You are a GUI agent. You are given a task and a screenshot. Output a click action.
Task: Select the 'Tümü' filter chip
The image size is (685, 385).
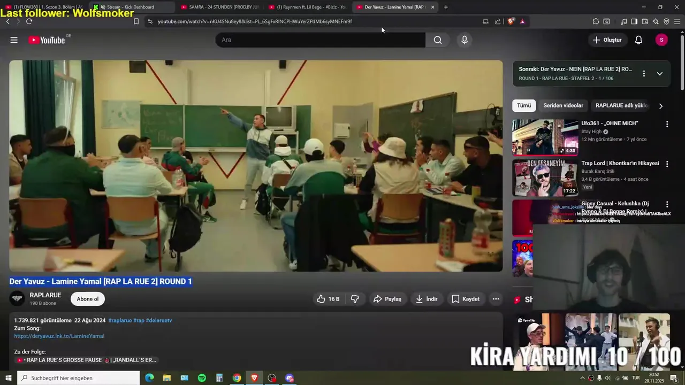(524, 105)
